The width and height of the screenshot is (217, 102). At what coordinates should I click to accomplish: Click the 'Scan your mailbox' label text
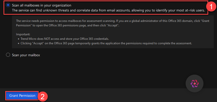(x=26, y=55)
